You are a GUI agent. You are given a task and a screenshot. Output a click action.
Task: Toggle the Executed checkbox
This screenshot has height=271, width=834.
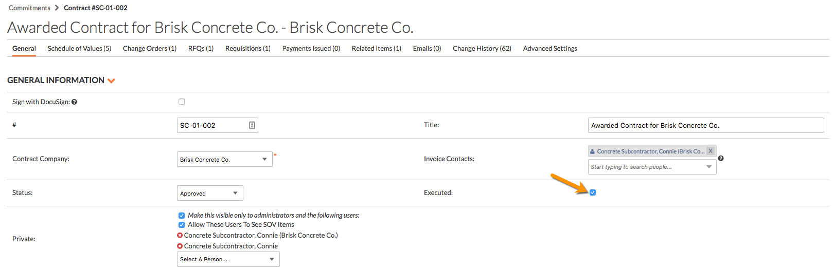coord(593,192)
